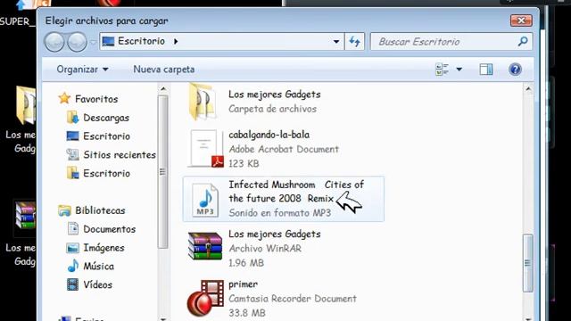Open the view options dropdown arrow
The height and width of the screenshot is (321, 571).
[x=459, y=70]
